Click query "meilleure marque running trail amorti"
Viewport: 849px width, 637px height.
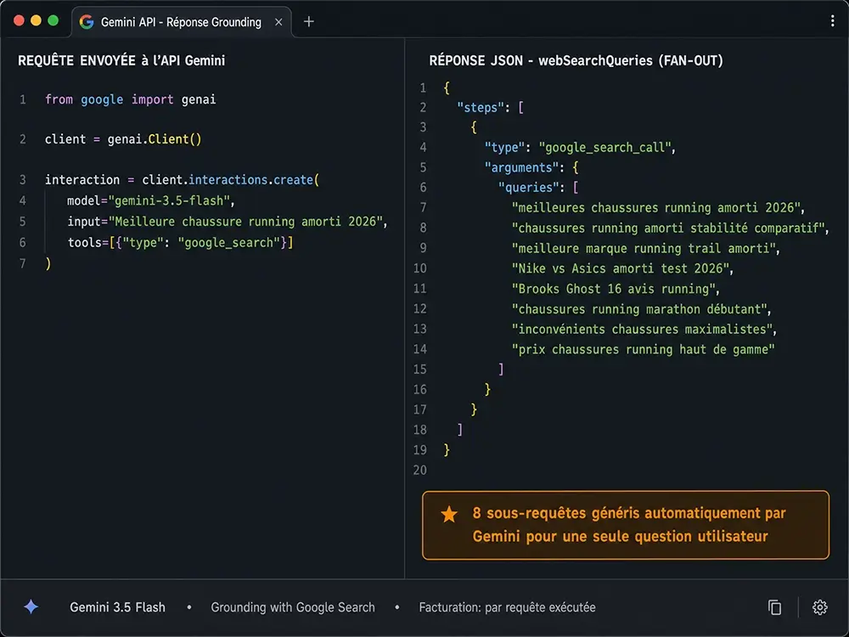point(646,248)
